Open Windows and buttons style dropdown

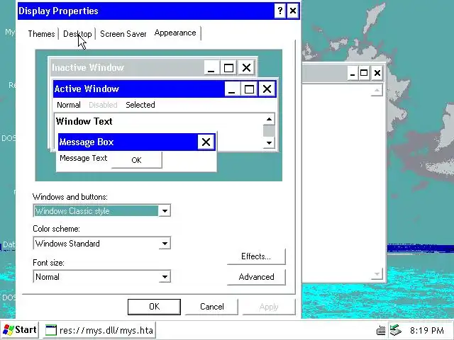[x=165, y=211]
